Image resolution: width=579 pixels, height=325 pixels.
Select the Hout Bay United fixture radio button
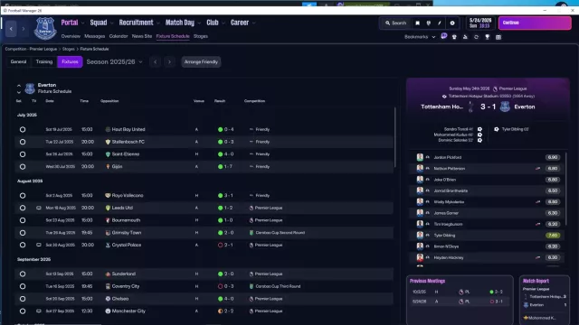[23, 129]
